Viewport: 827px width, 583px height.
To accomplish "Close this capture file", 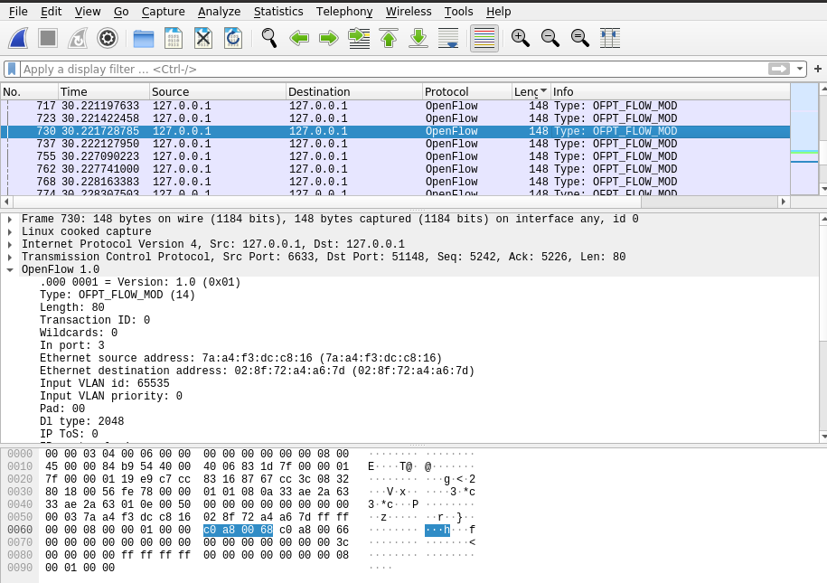I will click(x=203, y=38).
